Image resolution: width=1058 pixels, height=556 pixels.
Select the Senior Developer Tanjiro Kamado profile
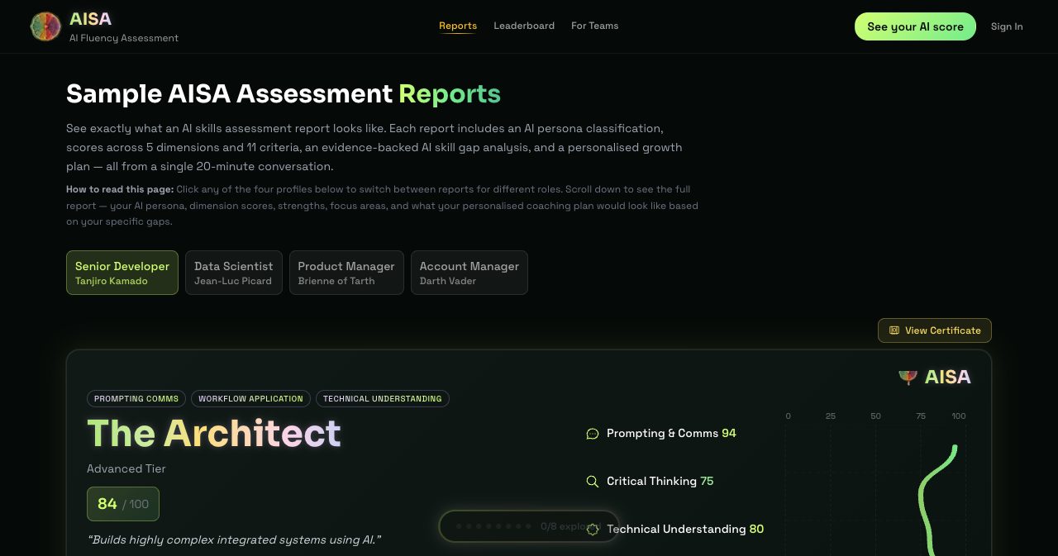click(122, 273)
